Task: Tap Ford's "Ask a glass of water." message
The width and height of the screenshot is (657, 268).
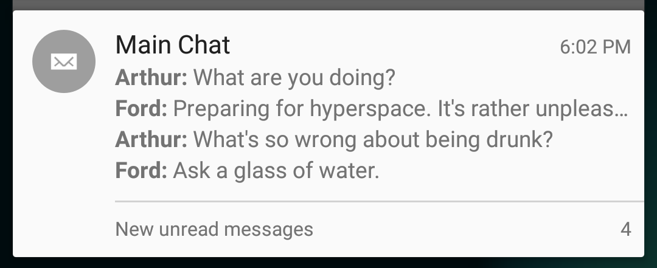Action: (247, 170)
